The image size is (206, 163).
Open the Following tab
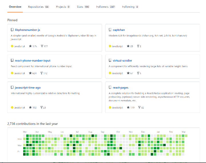click(x=130, y=7)
